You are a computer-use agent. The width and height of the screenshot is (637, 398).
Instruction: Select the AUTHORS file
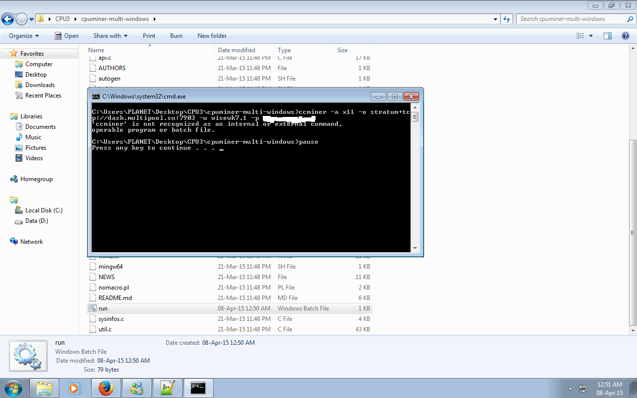(112, 68)
